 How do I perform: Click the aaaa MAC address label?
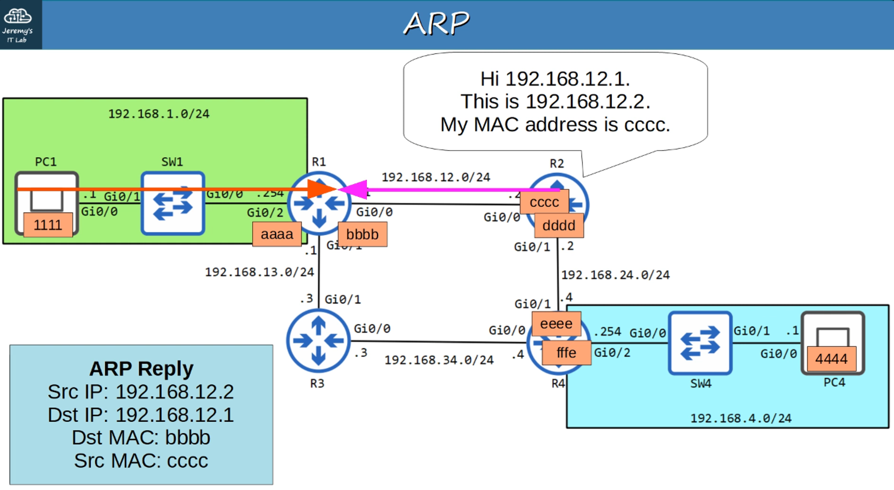[277, 235]
